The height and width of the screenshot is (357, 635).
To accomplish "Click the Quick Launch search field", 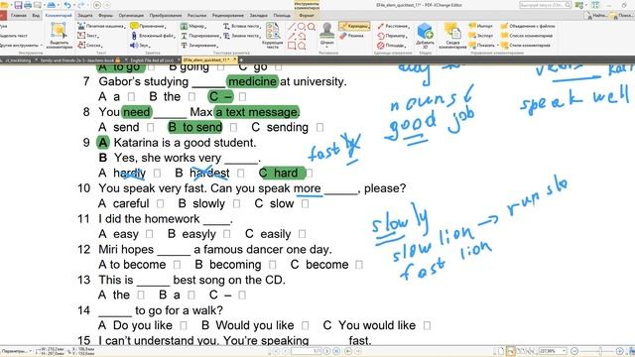I will [x=545, y=5].
